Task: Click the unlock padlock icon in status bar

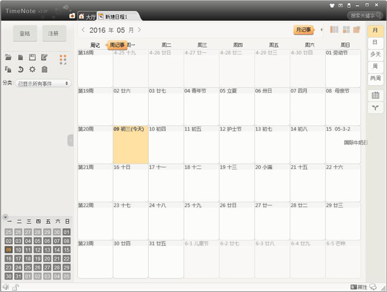Action: coord(15,287)
